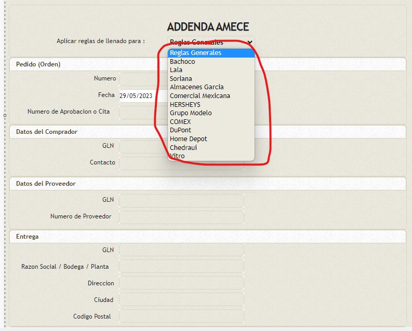Click the Codigo Postal input field

(181, 316)
